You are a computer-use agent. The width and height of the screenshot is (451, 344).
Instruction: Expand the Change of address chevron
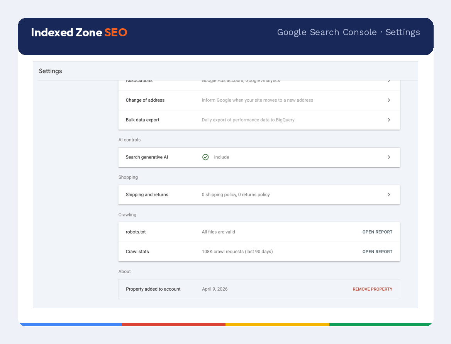coord(388,100)
